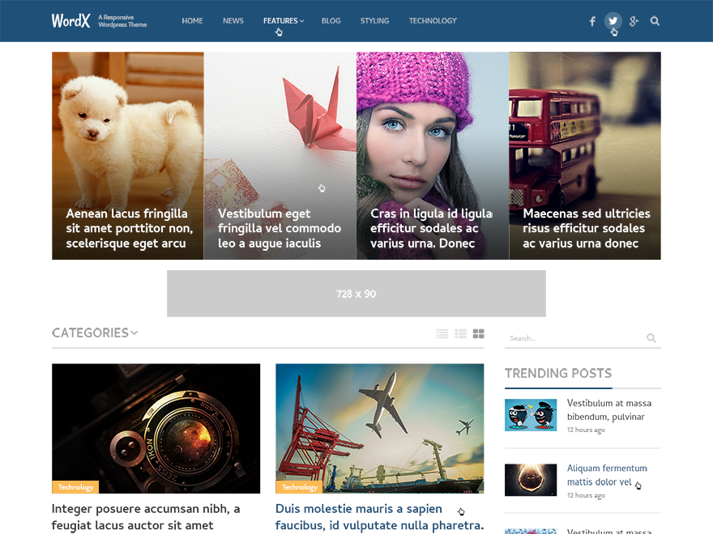Open the Styling menu item
The width and height of the screenshot is (713, 534).
(374, 21)
